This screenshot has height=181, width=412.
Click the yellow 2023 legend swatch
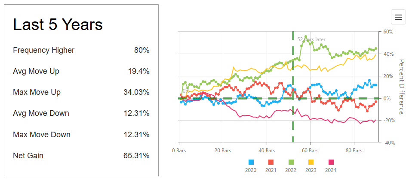(311, 162)
